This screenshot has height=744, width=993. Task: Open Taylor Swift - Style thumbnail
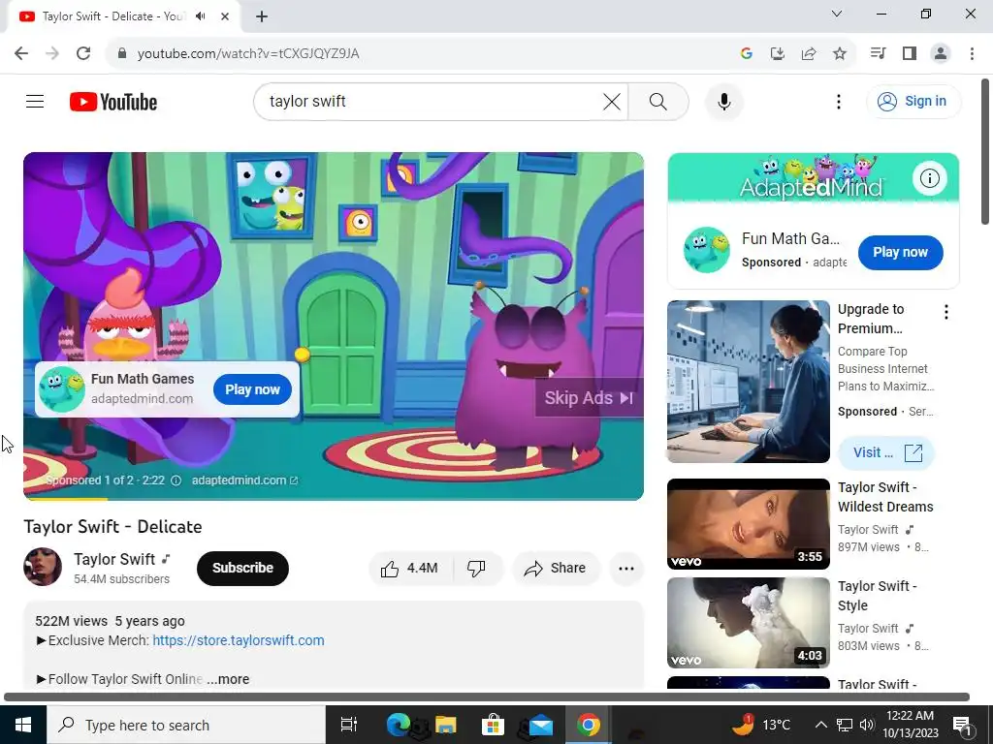coord(748,623)
